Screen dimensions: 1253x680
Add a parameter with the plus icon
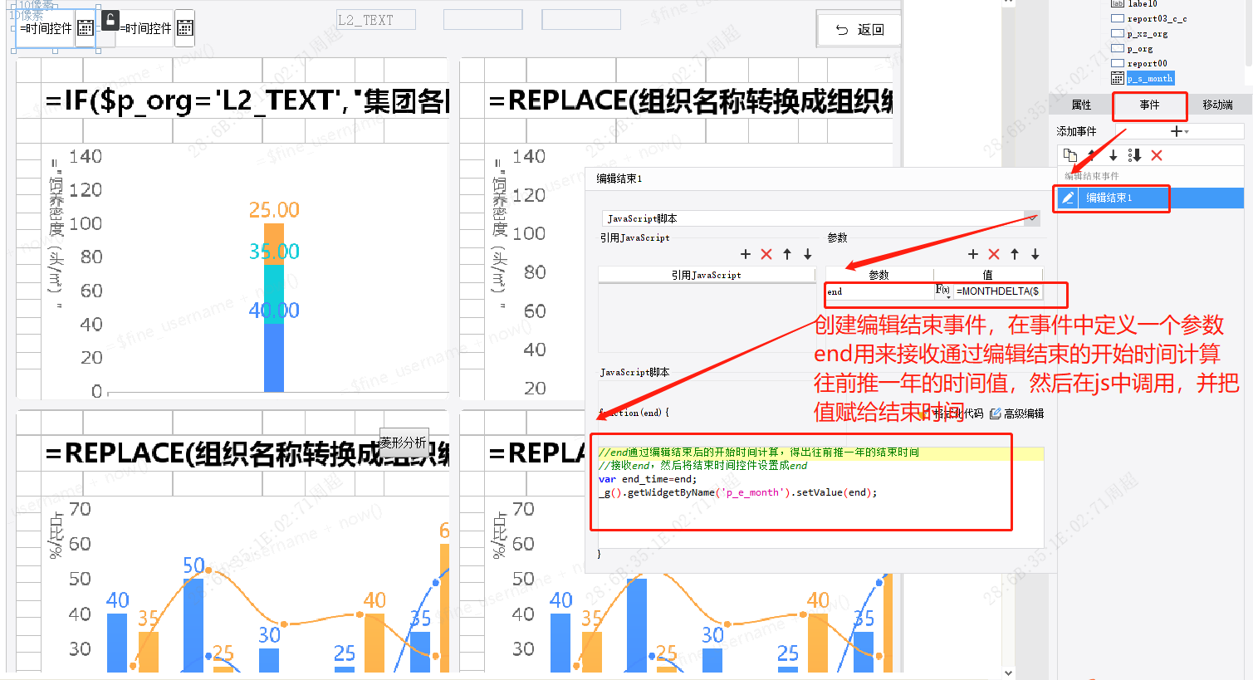point(973,254)
